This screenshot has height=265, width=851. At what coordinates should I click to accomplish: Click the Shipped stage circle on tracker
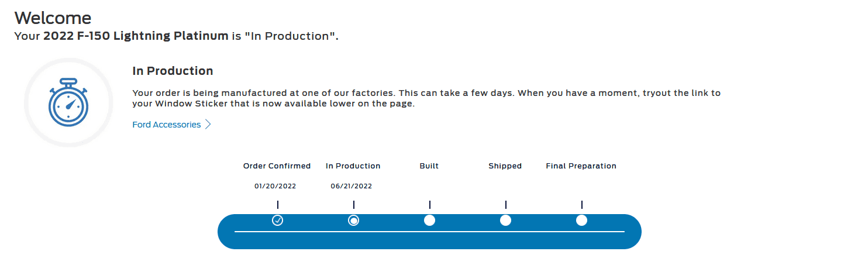tap(505, 220)
